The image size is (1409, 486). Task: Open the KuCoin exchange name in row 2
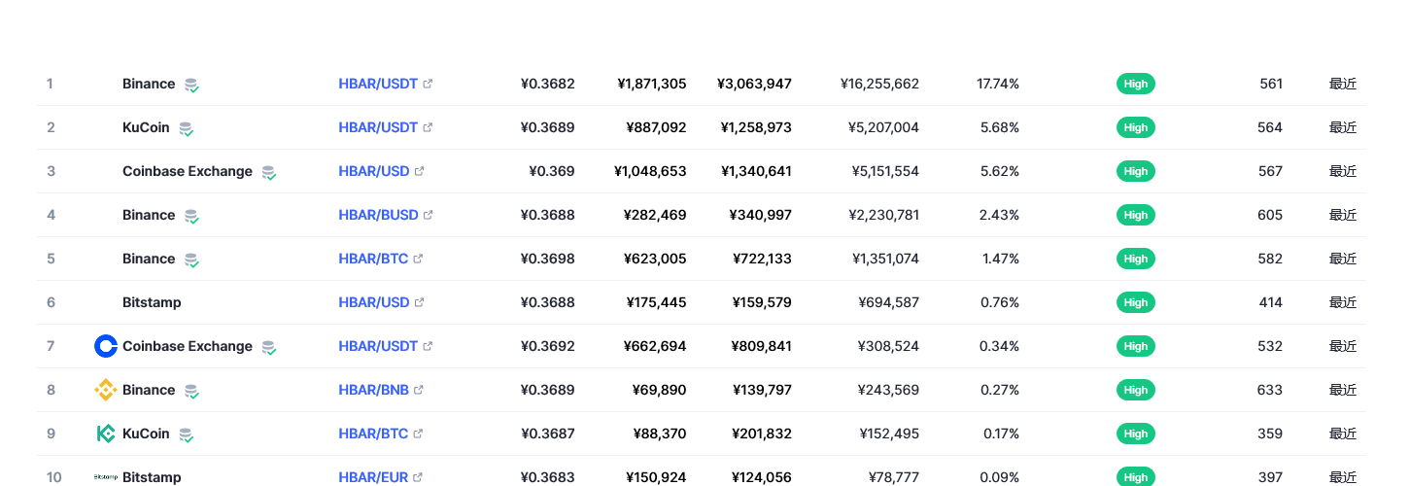pyautogui.click(x=146, y=127)
